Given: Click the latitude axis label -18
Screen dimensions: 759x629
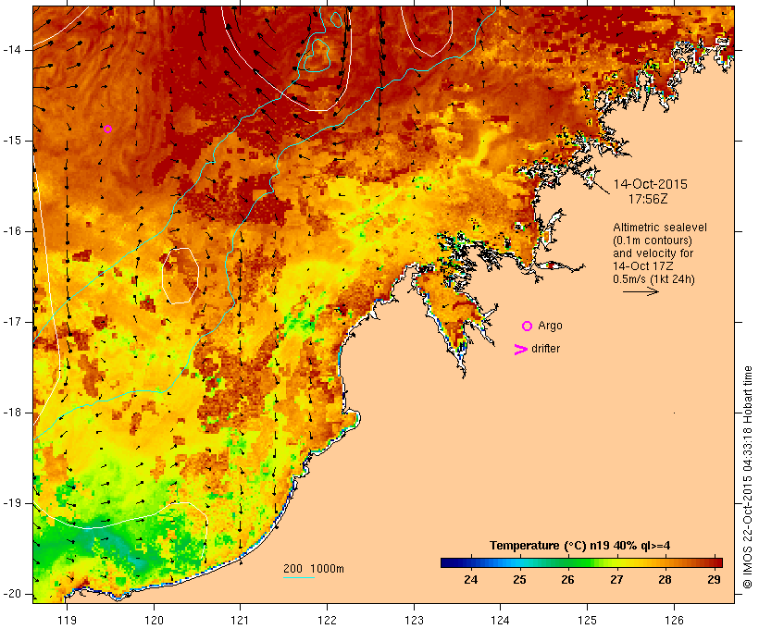Looking at the screenshot, I should tap(11, 413).
